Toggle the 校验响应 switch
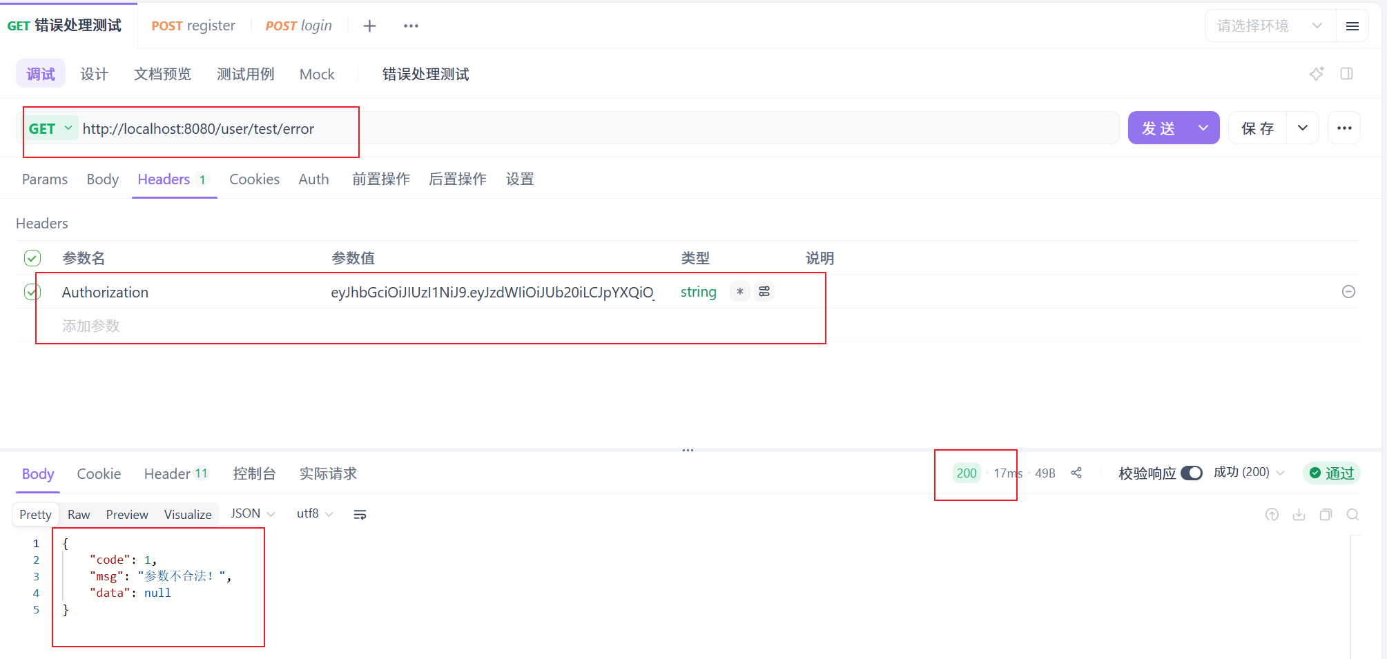This screenshot has height=659, width=1387. 1191,473
